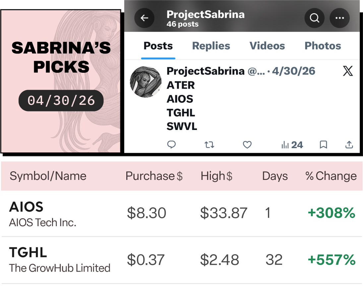Select the TGHL GrowHub Limited row
Screen dimensions: 363x293
tap(182, 260)
